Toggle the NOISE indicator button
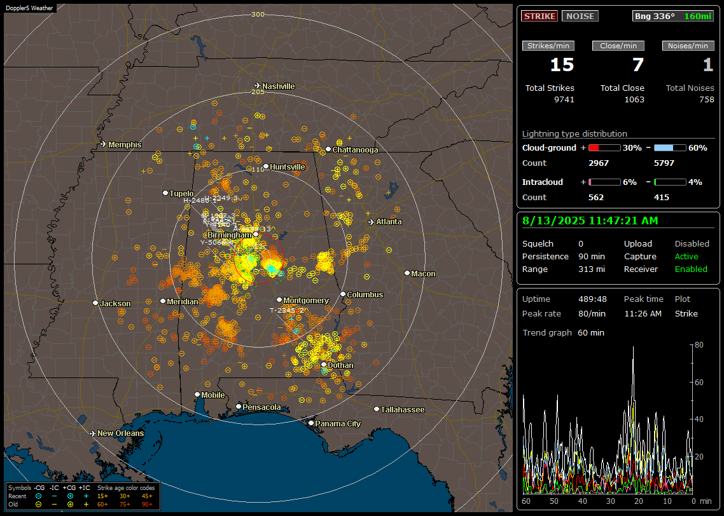The width and height of the screenshot is (724, 516). [x=580, y=16]
